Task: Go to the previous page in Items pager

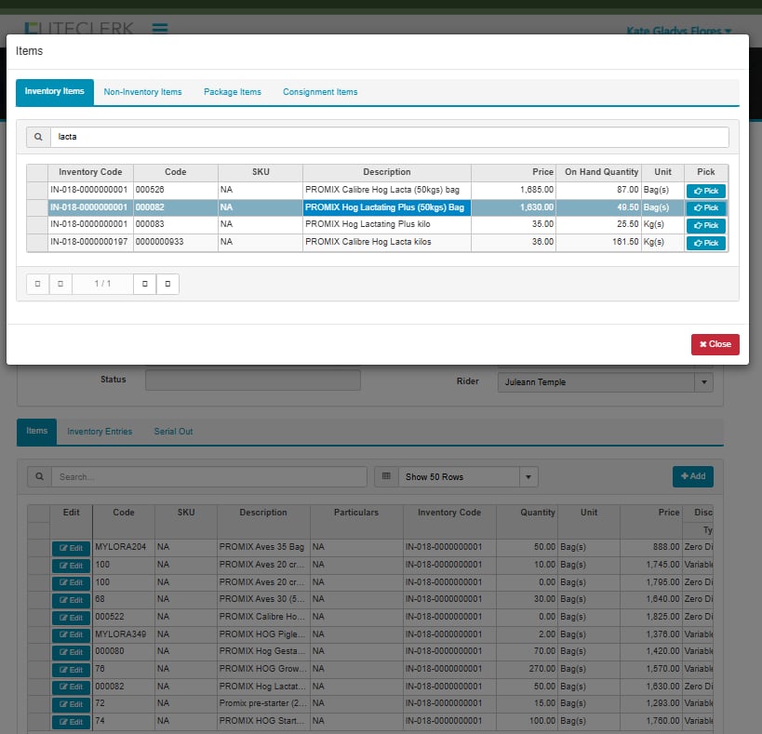Action: [60, 284]
